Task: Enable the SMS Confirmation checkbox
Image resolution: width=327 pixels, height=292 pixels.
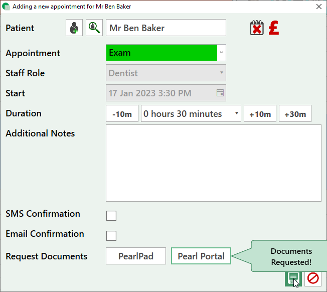Action: point(111,216)
